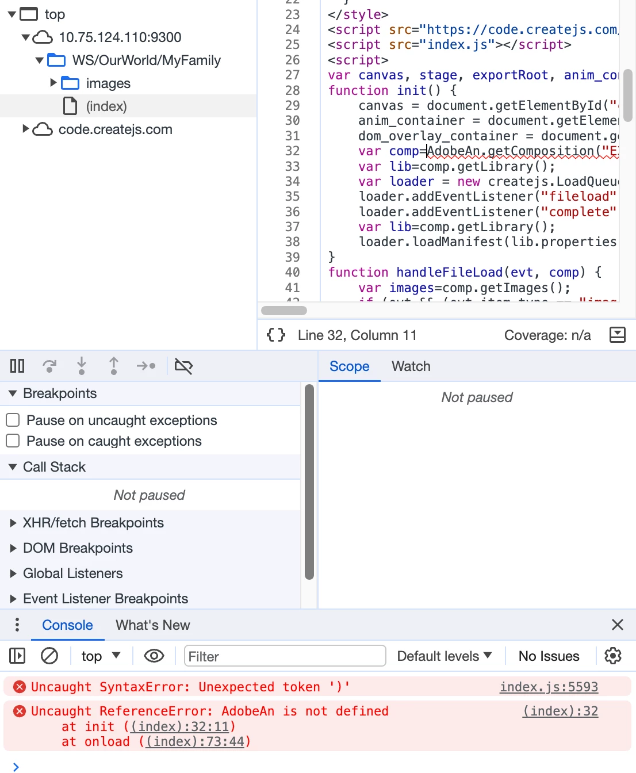
Task: Create live expression with the eye icon
Action: point(154,656)
